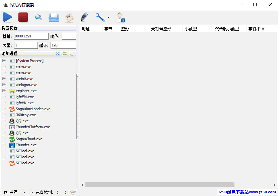
Task: Click into the 基址 input field
Action: pyautogui.click(x=31, y=36)
